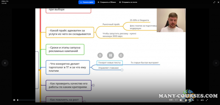
Task: Open the playback speed selector
Action: click(x=193, y=100)
